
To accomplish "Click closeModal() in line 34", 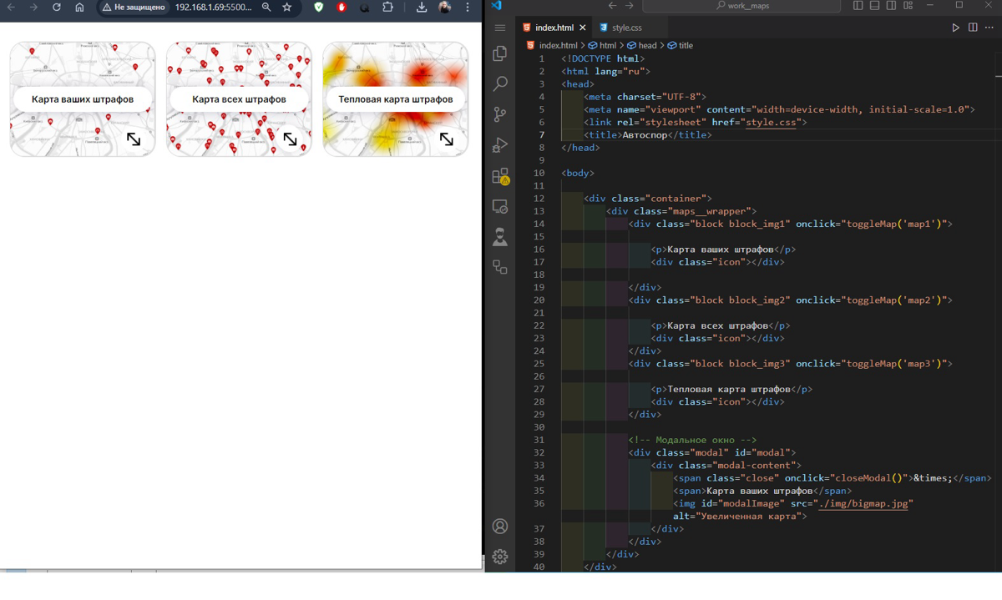I will coord(868,478).
